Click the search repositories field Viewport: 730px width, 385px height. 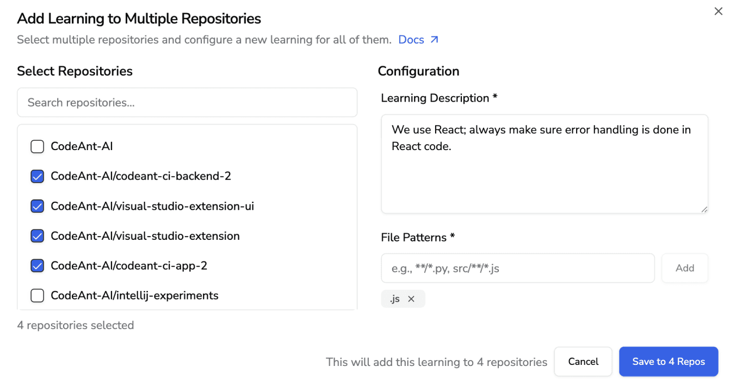point(187,102)
